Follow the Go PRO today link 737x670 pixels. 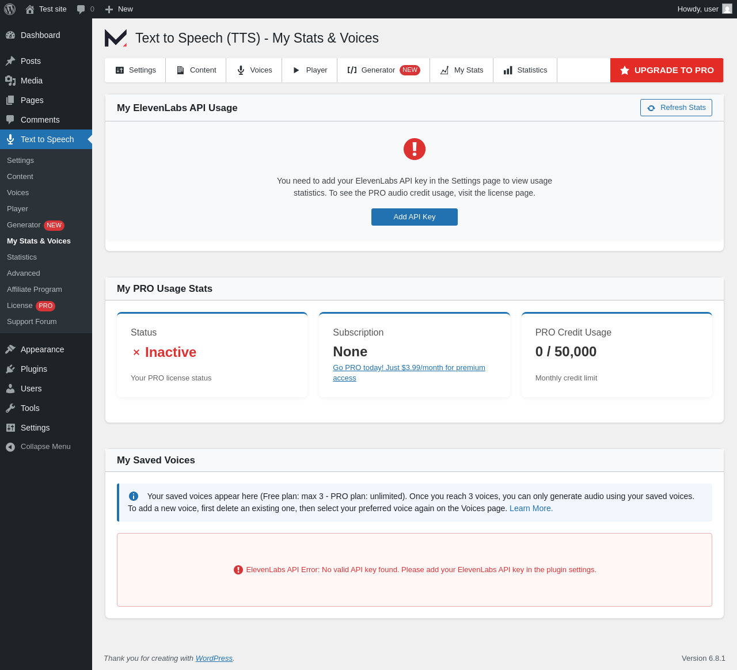tap(409, 373)
